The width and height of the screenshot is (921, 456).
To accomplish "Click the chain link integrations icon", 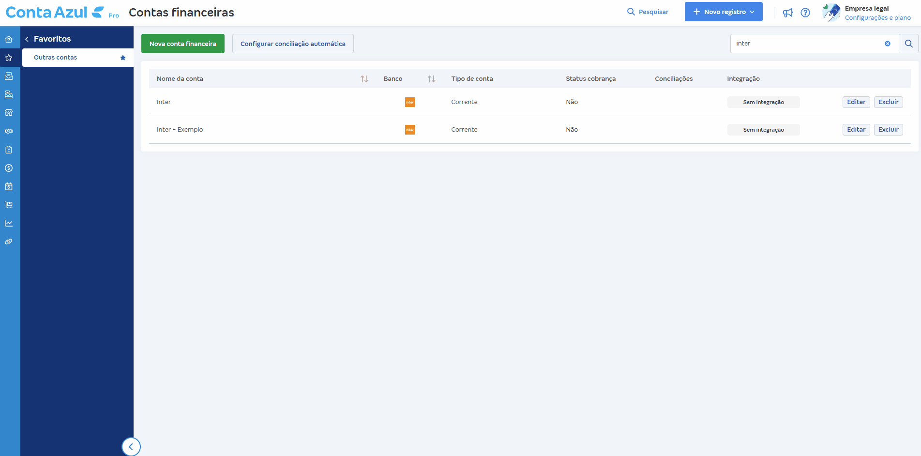I will pos(9,242).
